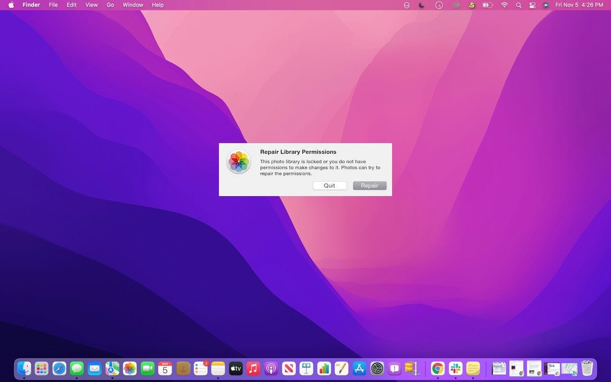Open the Wi-Fi status menu
The height and width of the screenshot is (382, 611).
(505, 5)
